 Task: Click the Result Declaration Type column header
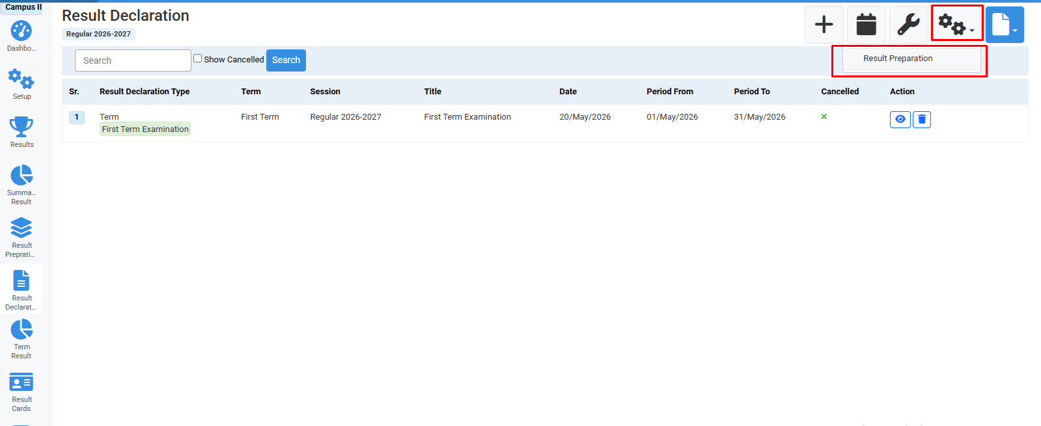point(145,92)
